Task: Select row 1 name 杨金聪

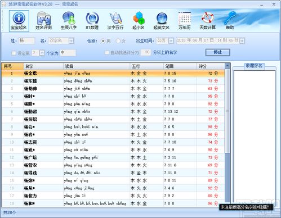Action: coord(30,74)
